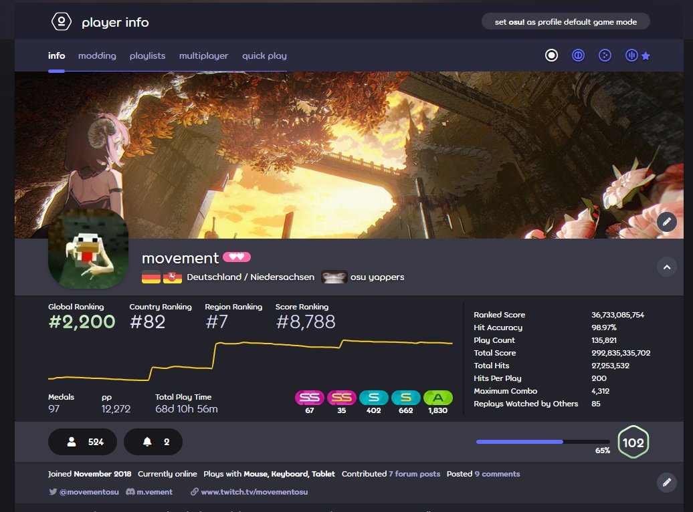Click Play Count value 135,821

coord(604,340)
